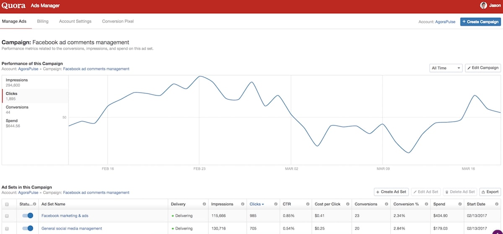The width and height of the screenshot is (503, 234).
Task: Open the General social media management ad set link
Action: pos(72,229)
